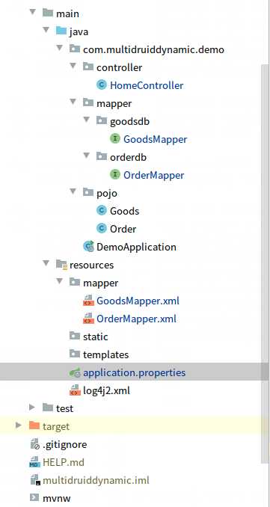The image size is (270, 507).
Task: Collapse the orderdb package arrow
Action: [87, 156]
